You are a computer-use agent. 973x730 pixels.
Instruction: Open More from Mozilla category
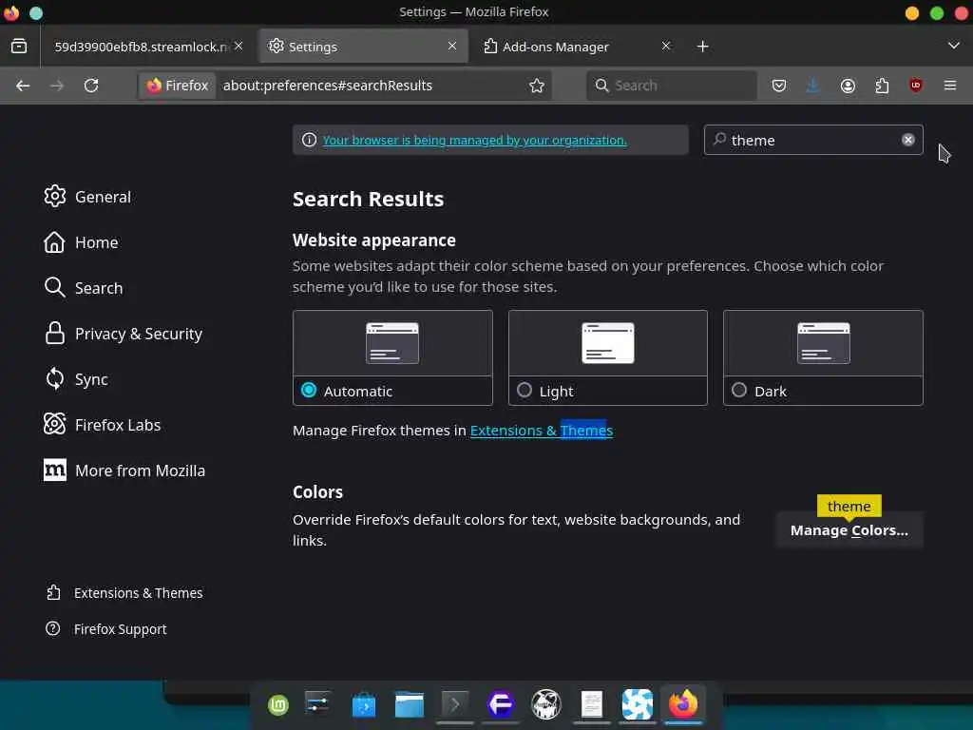[124, 471]
